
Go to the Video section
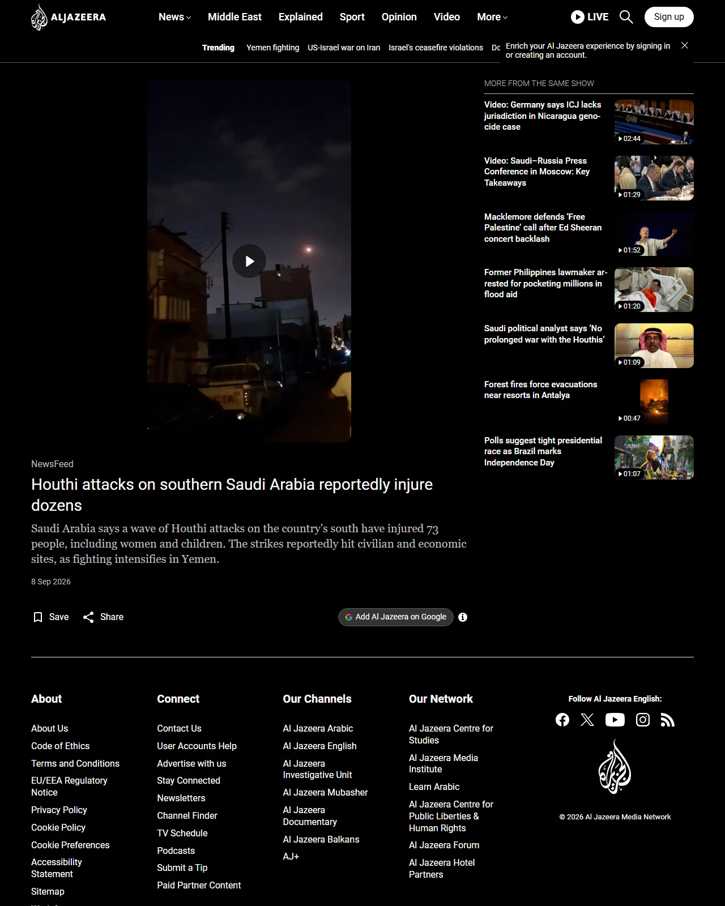447,17
